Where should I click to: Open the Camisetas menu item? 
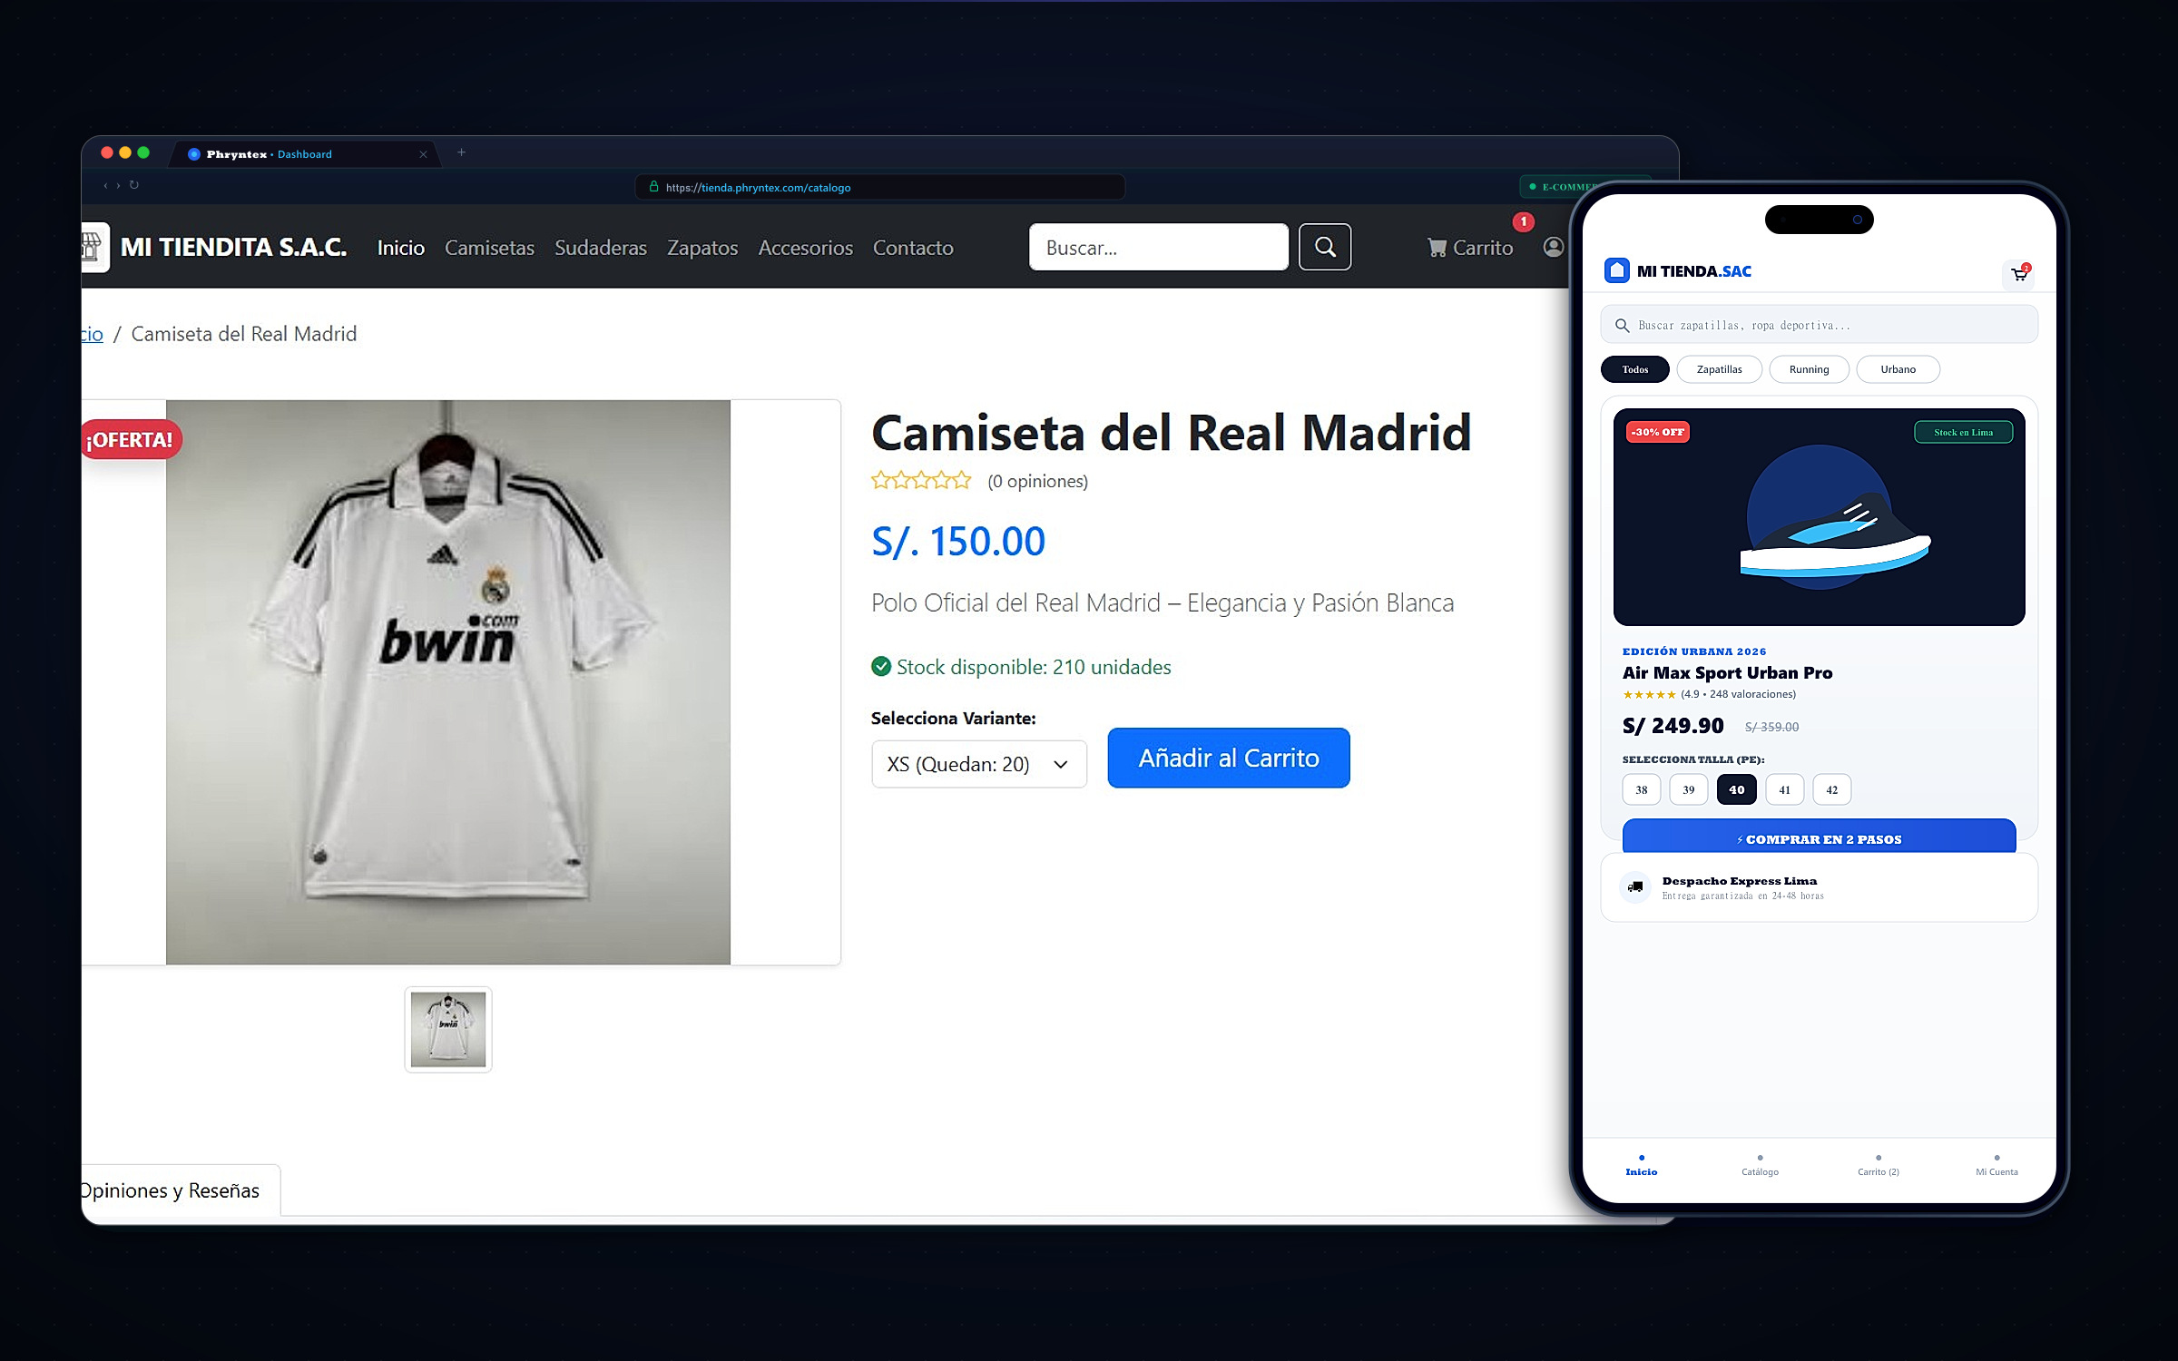click(489, 248)
